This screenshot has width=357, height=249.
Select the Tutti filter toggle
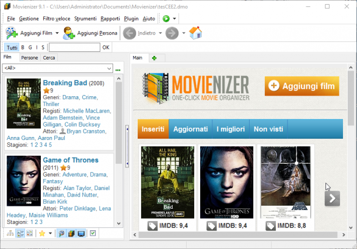click(12, 48)
